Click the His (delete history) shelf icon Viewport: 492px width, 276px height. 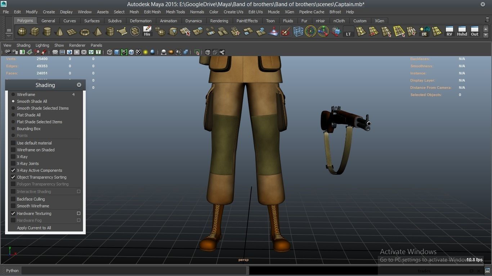click(147, 32)
